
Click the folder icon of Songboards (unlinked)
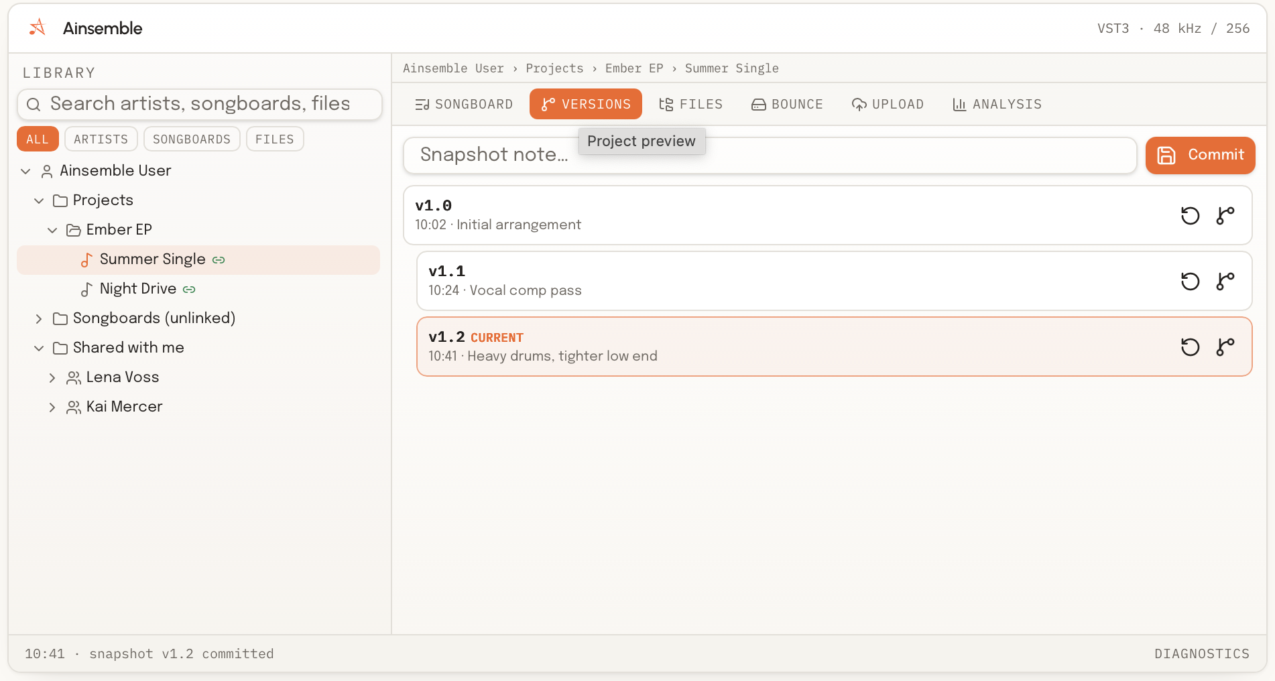(x=60, y=319)
